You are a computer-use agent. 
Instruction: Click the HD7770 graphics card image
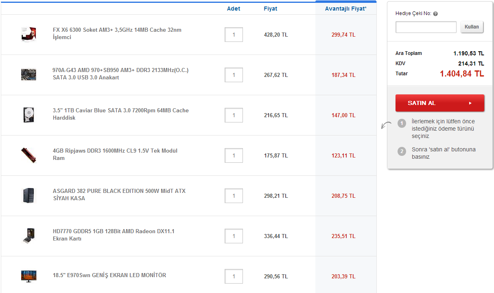[29, 236]
